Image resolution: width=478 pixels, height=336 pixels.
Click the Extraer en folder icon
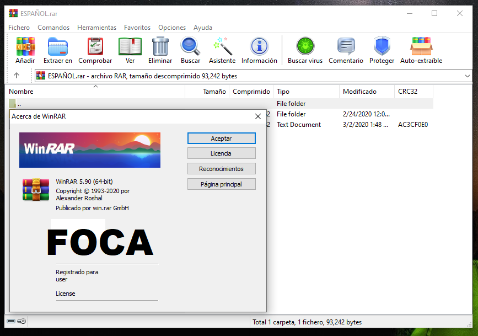(x=58, y=46)
